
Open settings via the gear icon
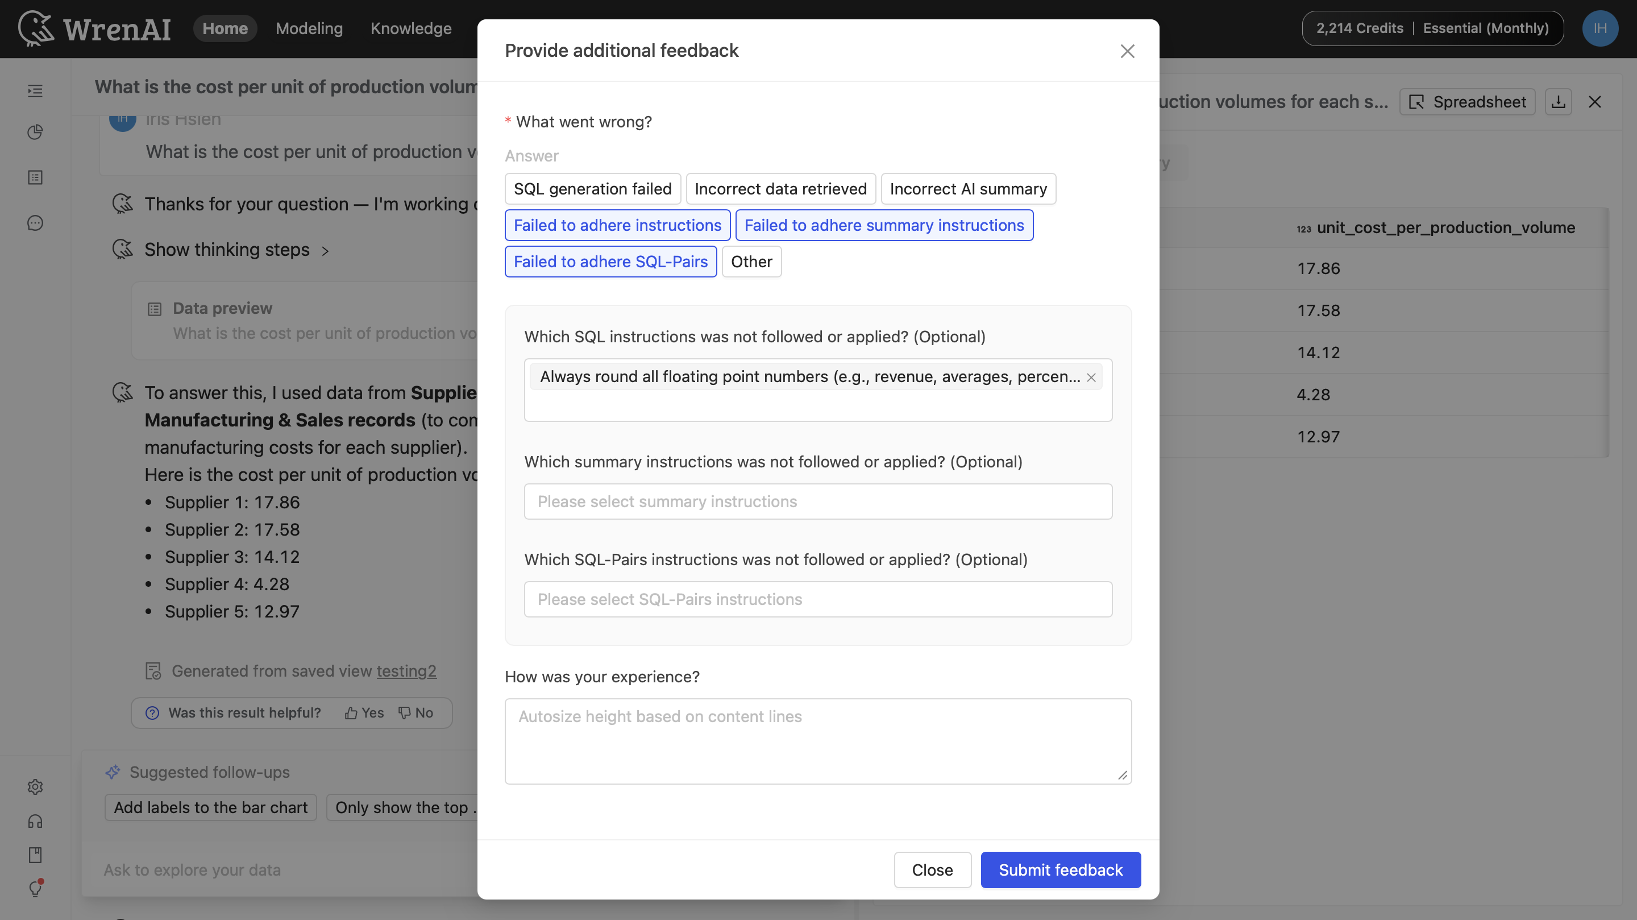(x=35, y=786)
